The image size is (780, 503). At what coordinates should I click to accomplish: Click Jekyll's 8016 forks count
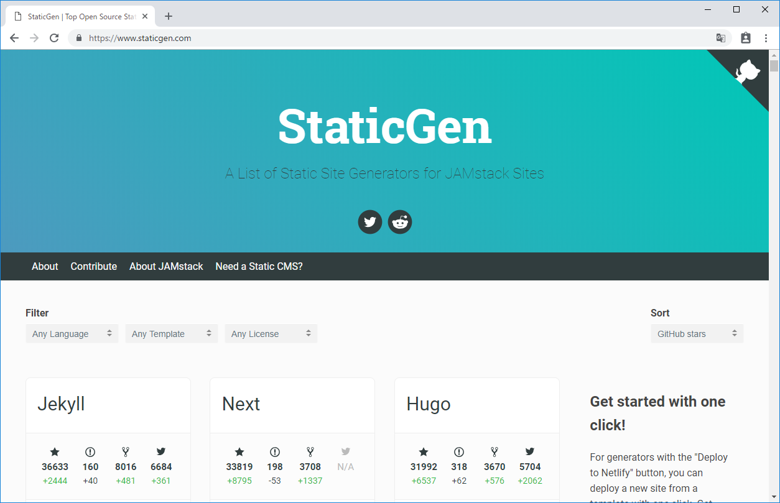[126, 467]
